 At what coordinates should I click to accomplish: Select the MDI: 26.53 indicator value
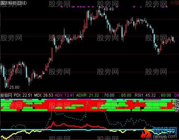click(x=44, y=95)
